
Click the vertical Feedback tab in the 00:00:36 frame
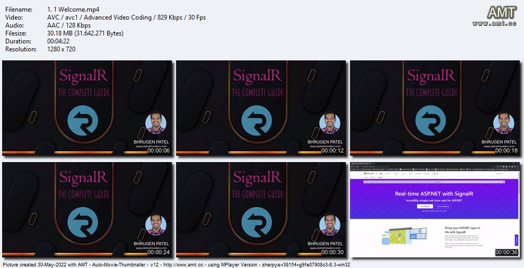point(517,240)
